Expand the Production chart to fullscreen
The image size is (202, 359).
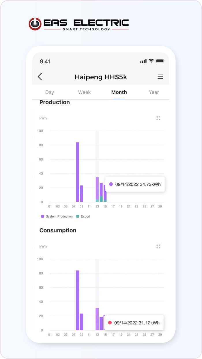pos(158,118)
